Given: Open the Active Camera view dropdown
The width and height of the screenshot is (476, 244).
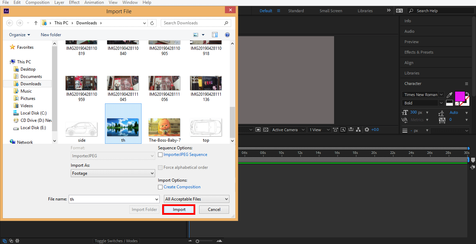Looking at the screenshot, I should click(288, 129).
